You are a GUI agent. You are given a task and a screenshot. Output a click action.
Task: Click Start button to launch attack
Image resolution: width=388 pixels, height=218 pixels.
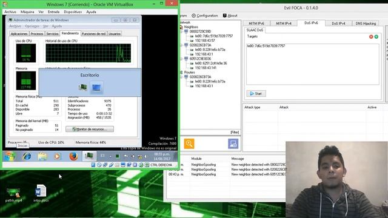click(x=256, y=93)
